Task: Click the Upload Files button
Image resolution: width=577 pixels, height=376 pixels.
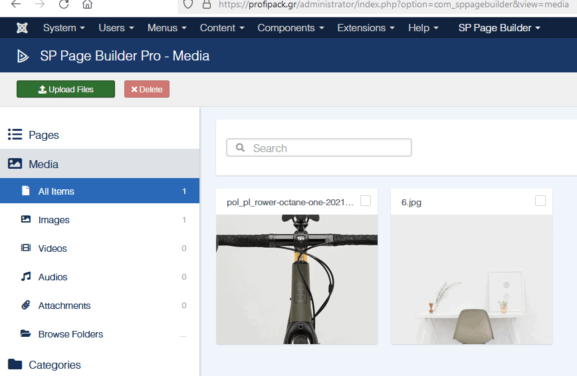Action: tap(66, 89)
